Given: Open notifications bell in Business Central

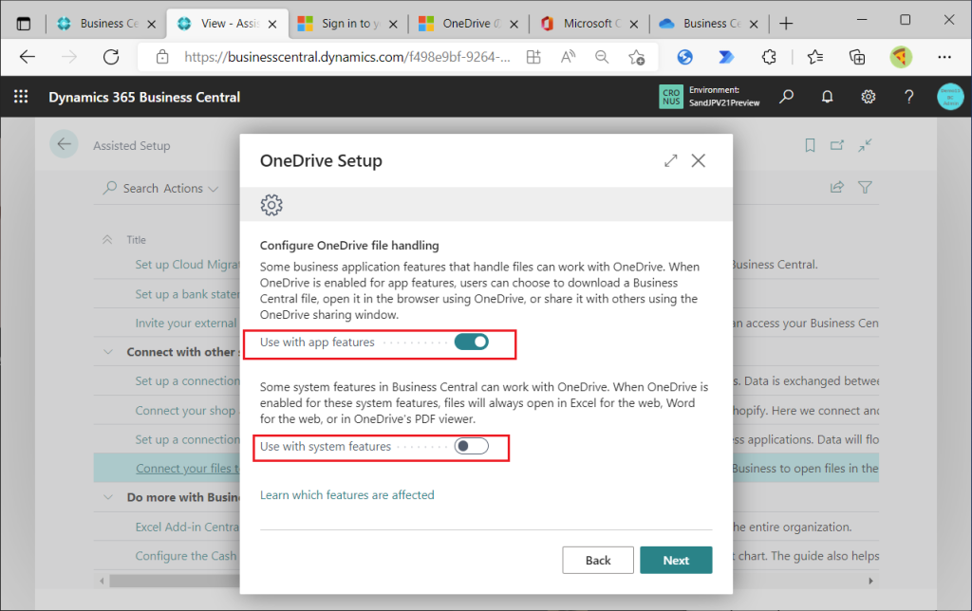Looking at the screenshot, I should [x=827, y=97].
